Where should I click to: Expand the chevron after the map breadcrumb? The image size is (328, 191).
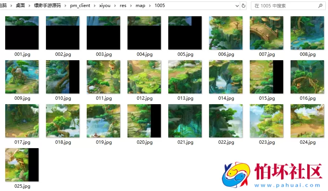pyautogui.click(x=150, y=6)
